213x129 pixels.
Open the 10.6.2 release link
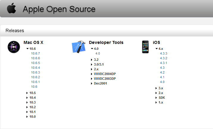coord(35,77)
